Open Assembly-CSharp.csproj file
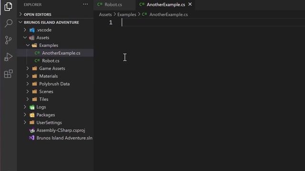The image size is (305, 171). tap(61, 130)
